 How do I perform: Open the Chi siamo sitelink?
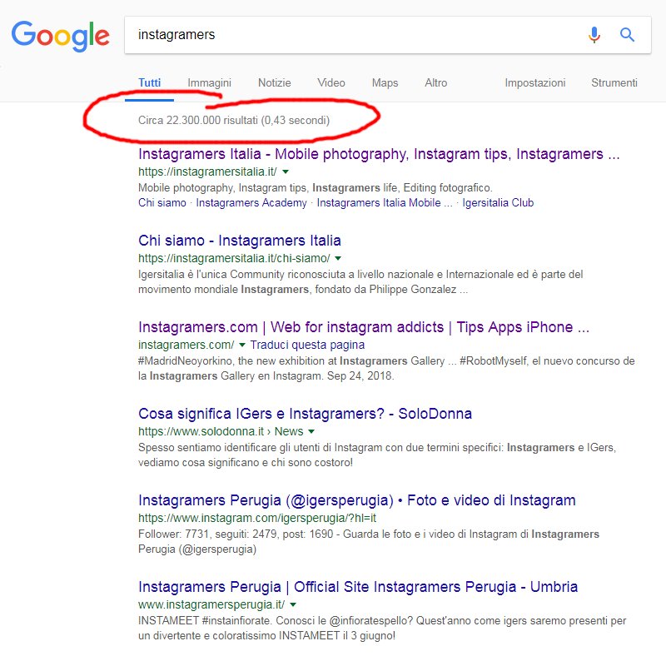click(x=162, y=203)
